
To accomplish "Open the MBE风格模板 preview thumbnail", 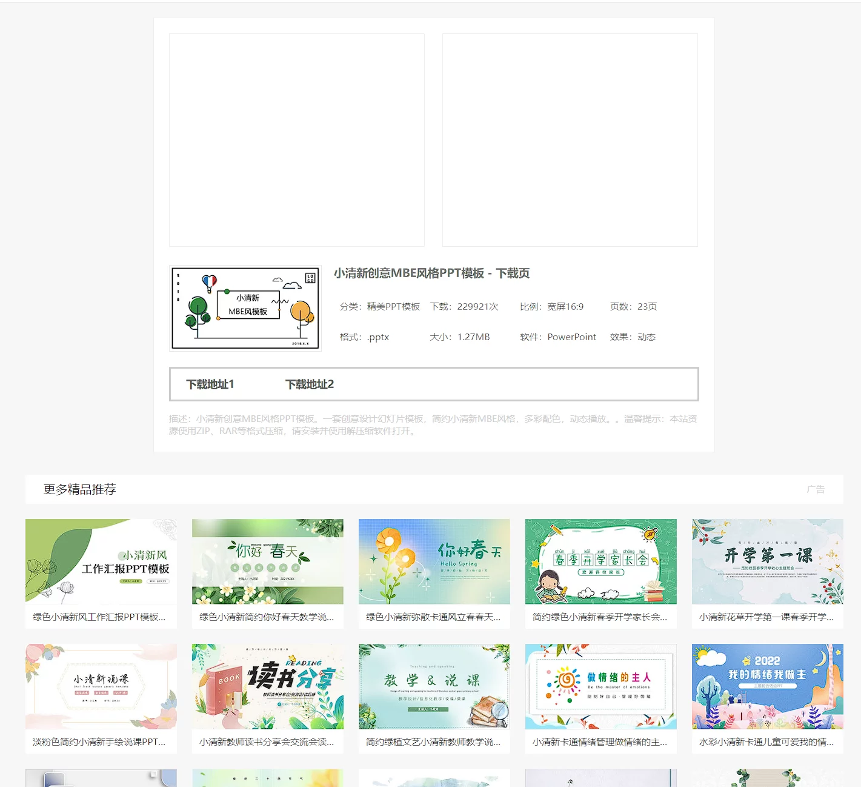I will coord(245,308).
